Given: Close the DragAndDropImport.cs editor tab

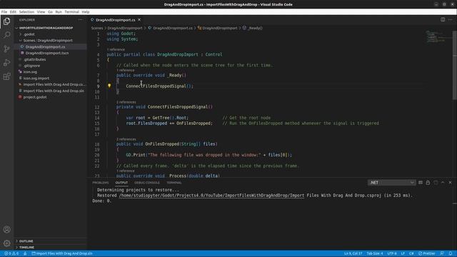Looking at the screenshot, I should click(139, 20).
